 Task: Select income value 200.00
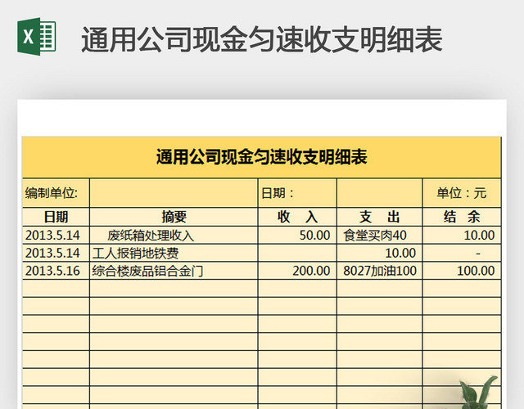tap(297, 271)
